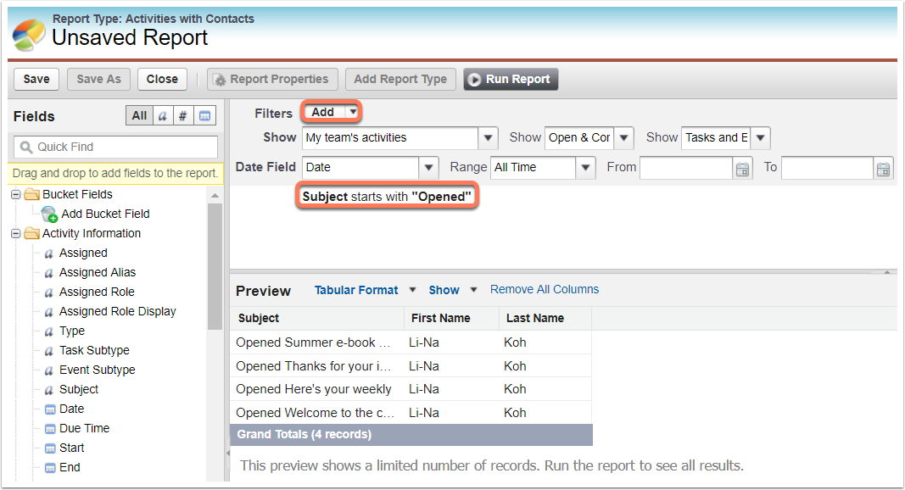Click the First Name column header
Viewport: 905px width, 490px height.
[x=452, y=319]
